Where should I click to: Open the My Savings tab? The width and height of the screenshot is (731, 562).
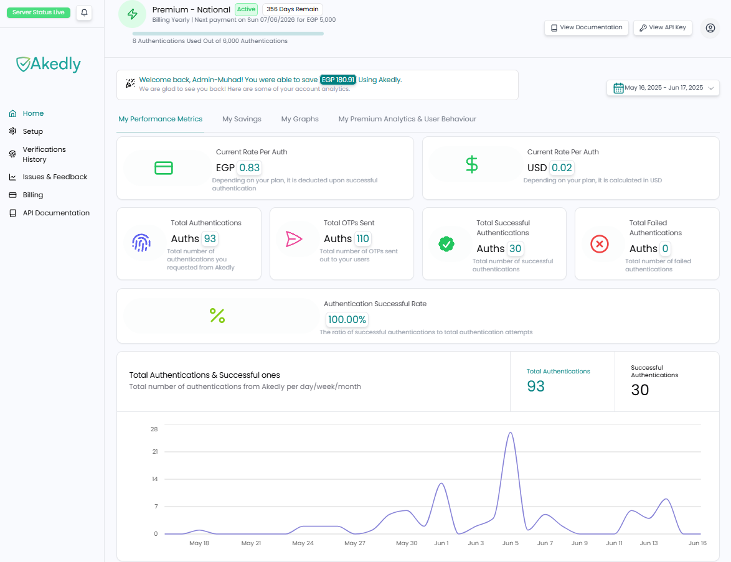242,119
